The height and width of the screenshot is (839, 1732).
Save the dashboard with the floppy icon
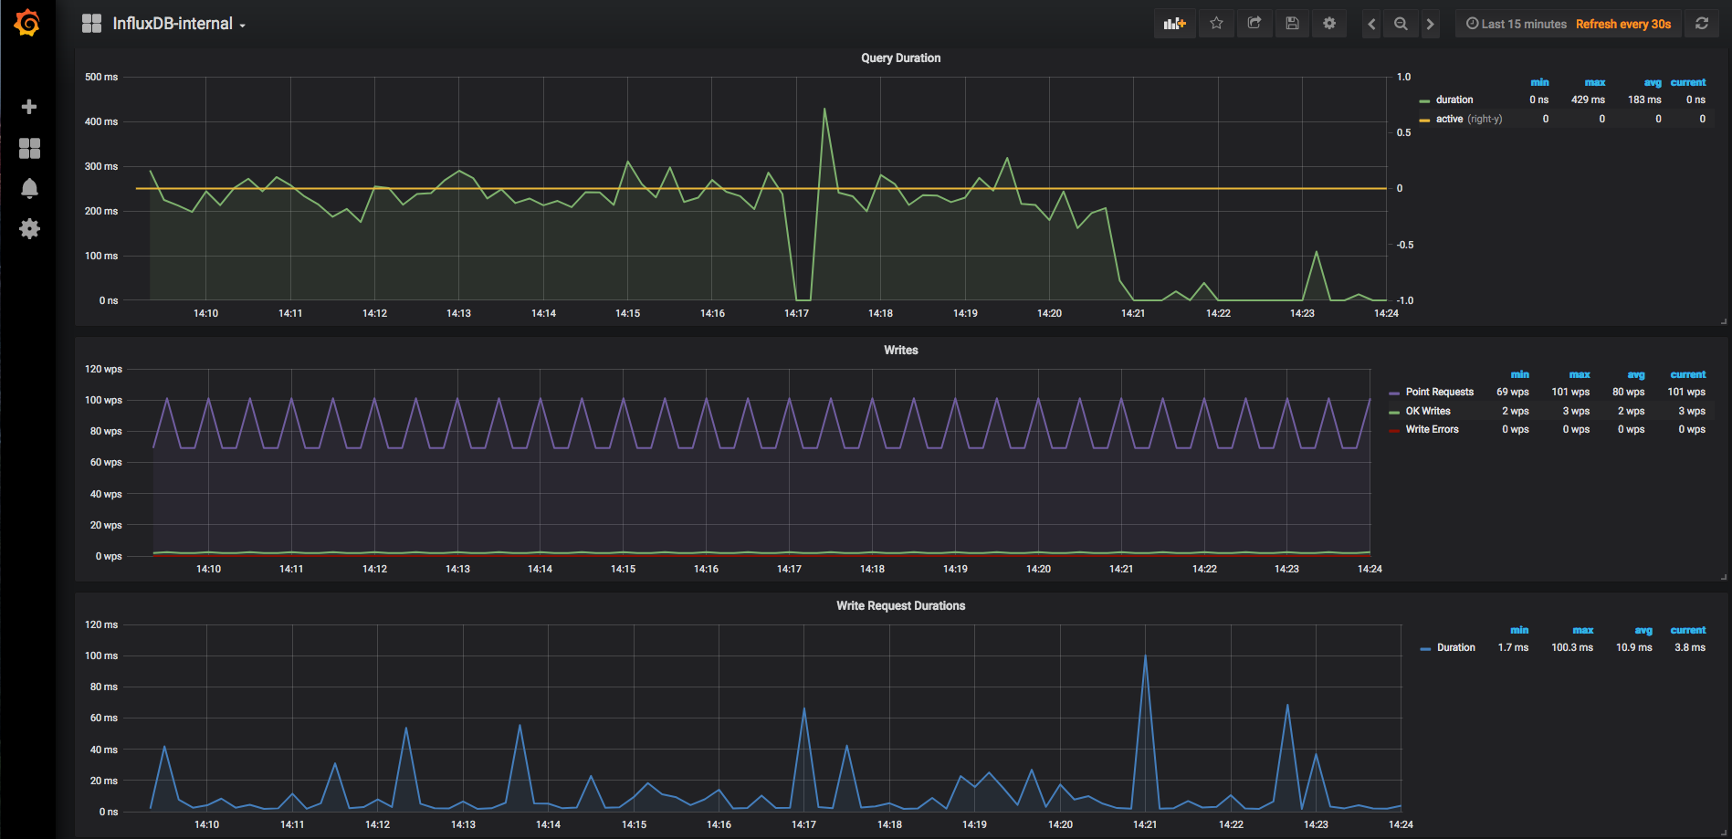pyautogui.click(x=1292, y=24)
